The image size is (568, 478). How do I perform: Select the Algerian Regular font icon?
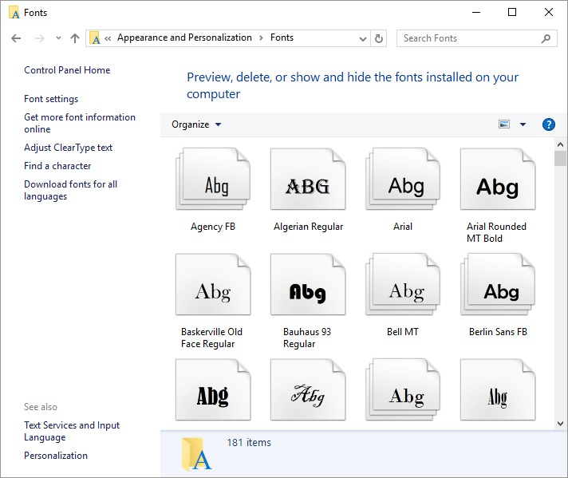pyautogui.click(x=308, y=179)
